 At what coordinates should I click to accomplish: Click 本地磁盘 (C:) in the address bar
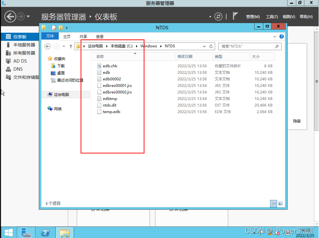click(121, 46)
